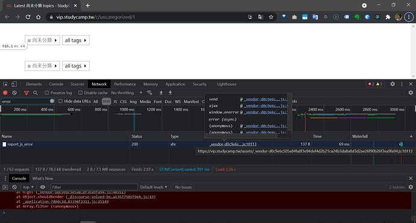The image size is (416, 223).
Task: Switch to the Lighthouse tab
Action: click(x=227, y=84)
